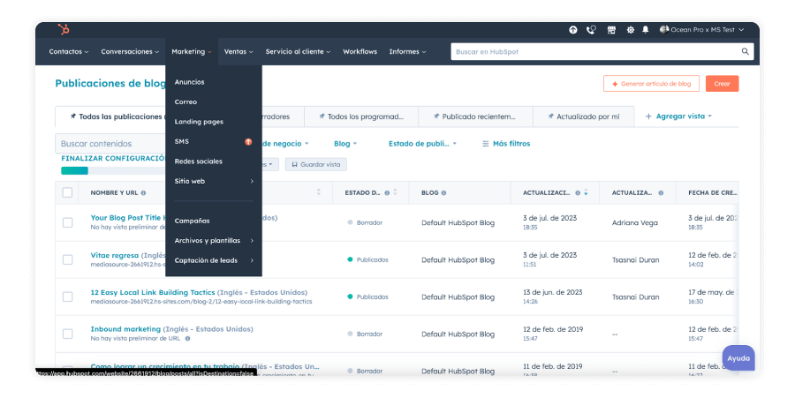The width and height of the screenshot is (795, 398).
Task: Open Más filtros options
Action: (x=505, y=144)
